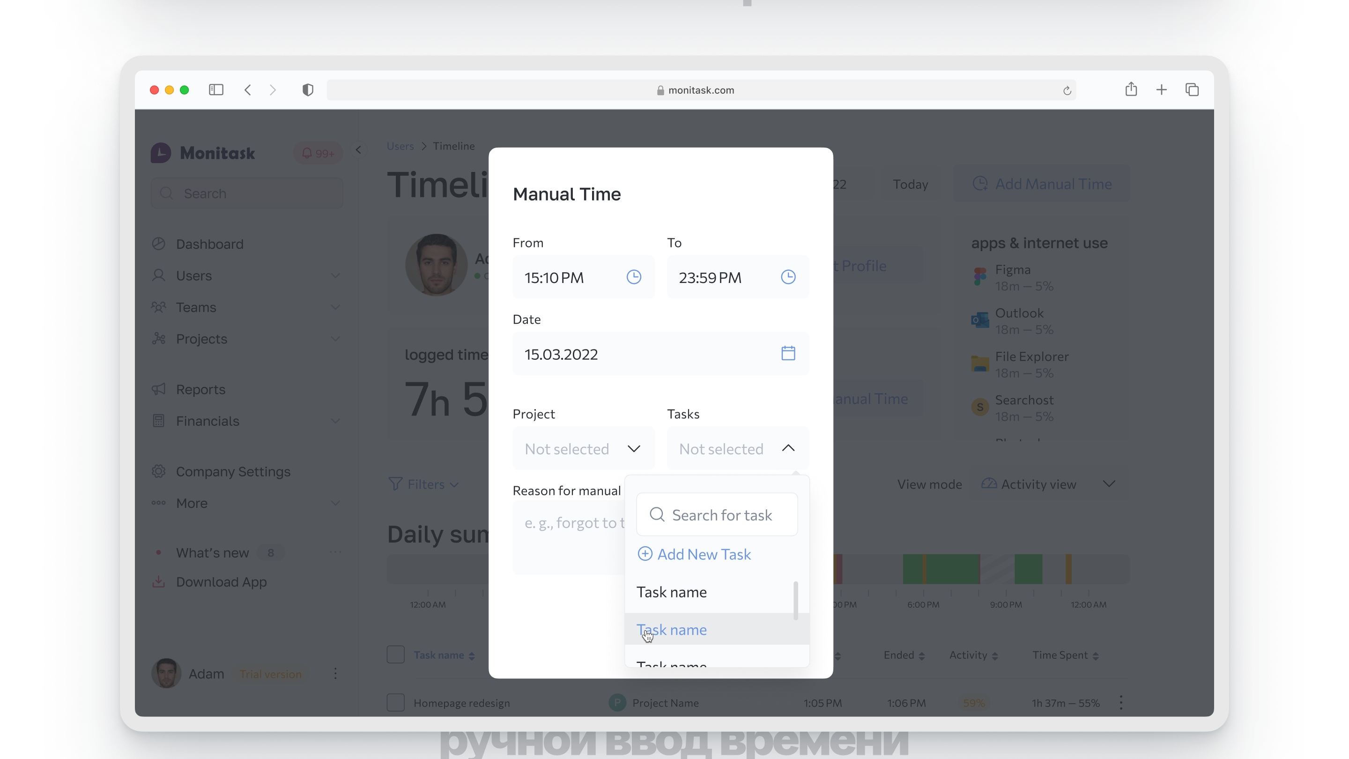This screenshot has height=759, width=1349.
Task: Check the Homepage redesign row checkbox
Action: (395, 702)
